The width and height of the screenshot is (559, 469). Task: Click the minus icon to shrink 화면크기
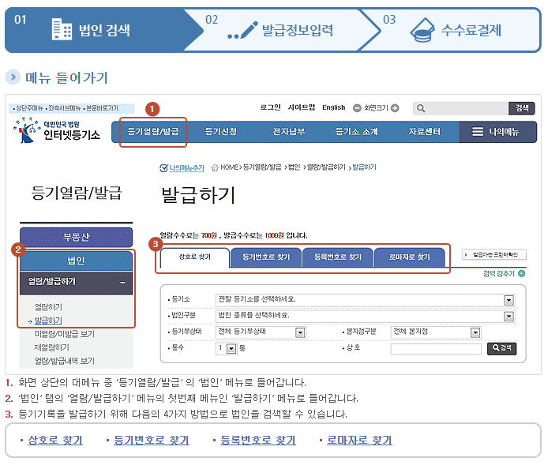click(x=357, y=108)
